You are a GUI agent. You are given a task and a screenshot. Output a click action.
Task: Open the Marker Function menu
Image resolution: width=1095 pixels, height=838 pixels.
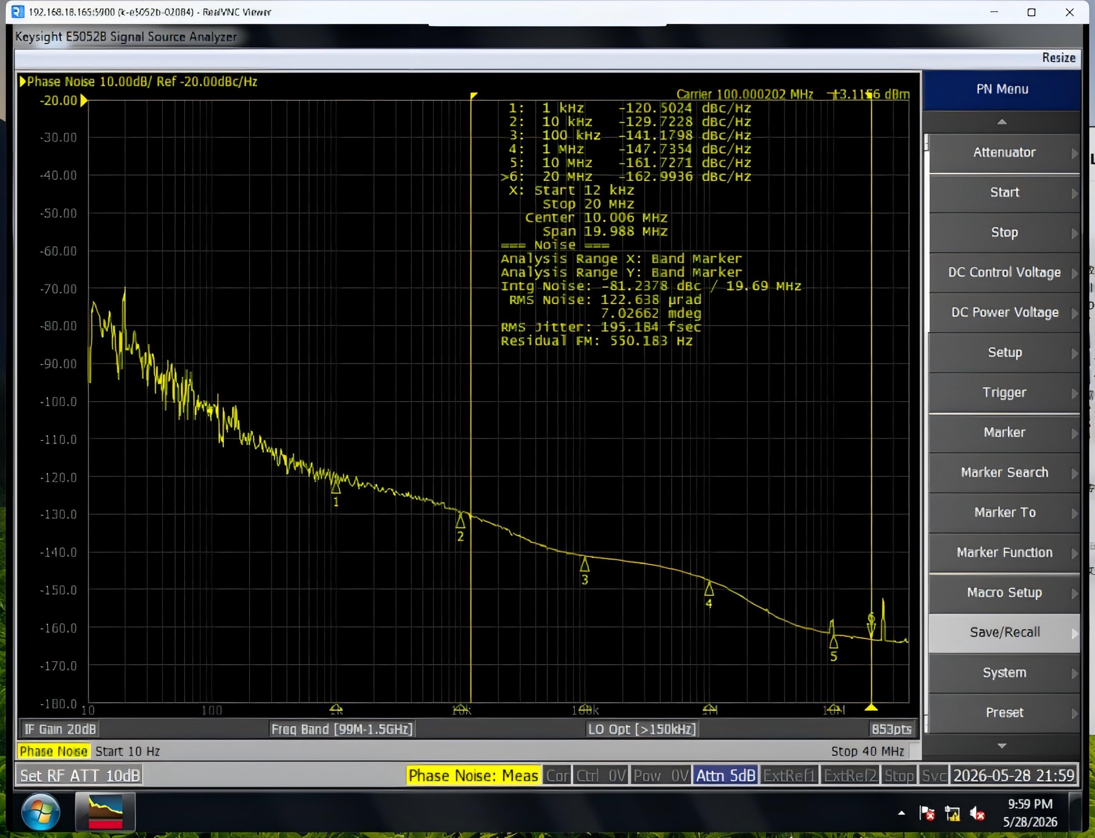click(1004, 553)
